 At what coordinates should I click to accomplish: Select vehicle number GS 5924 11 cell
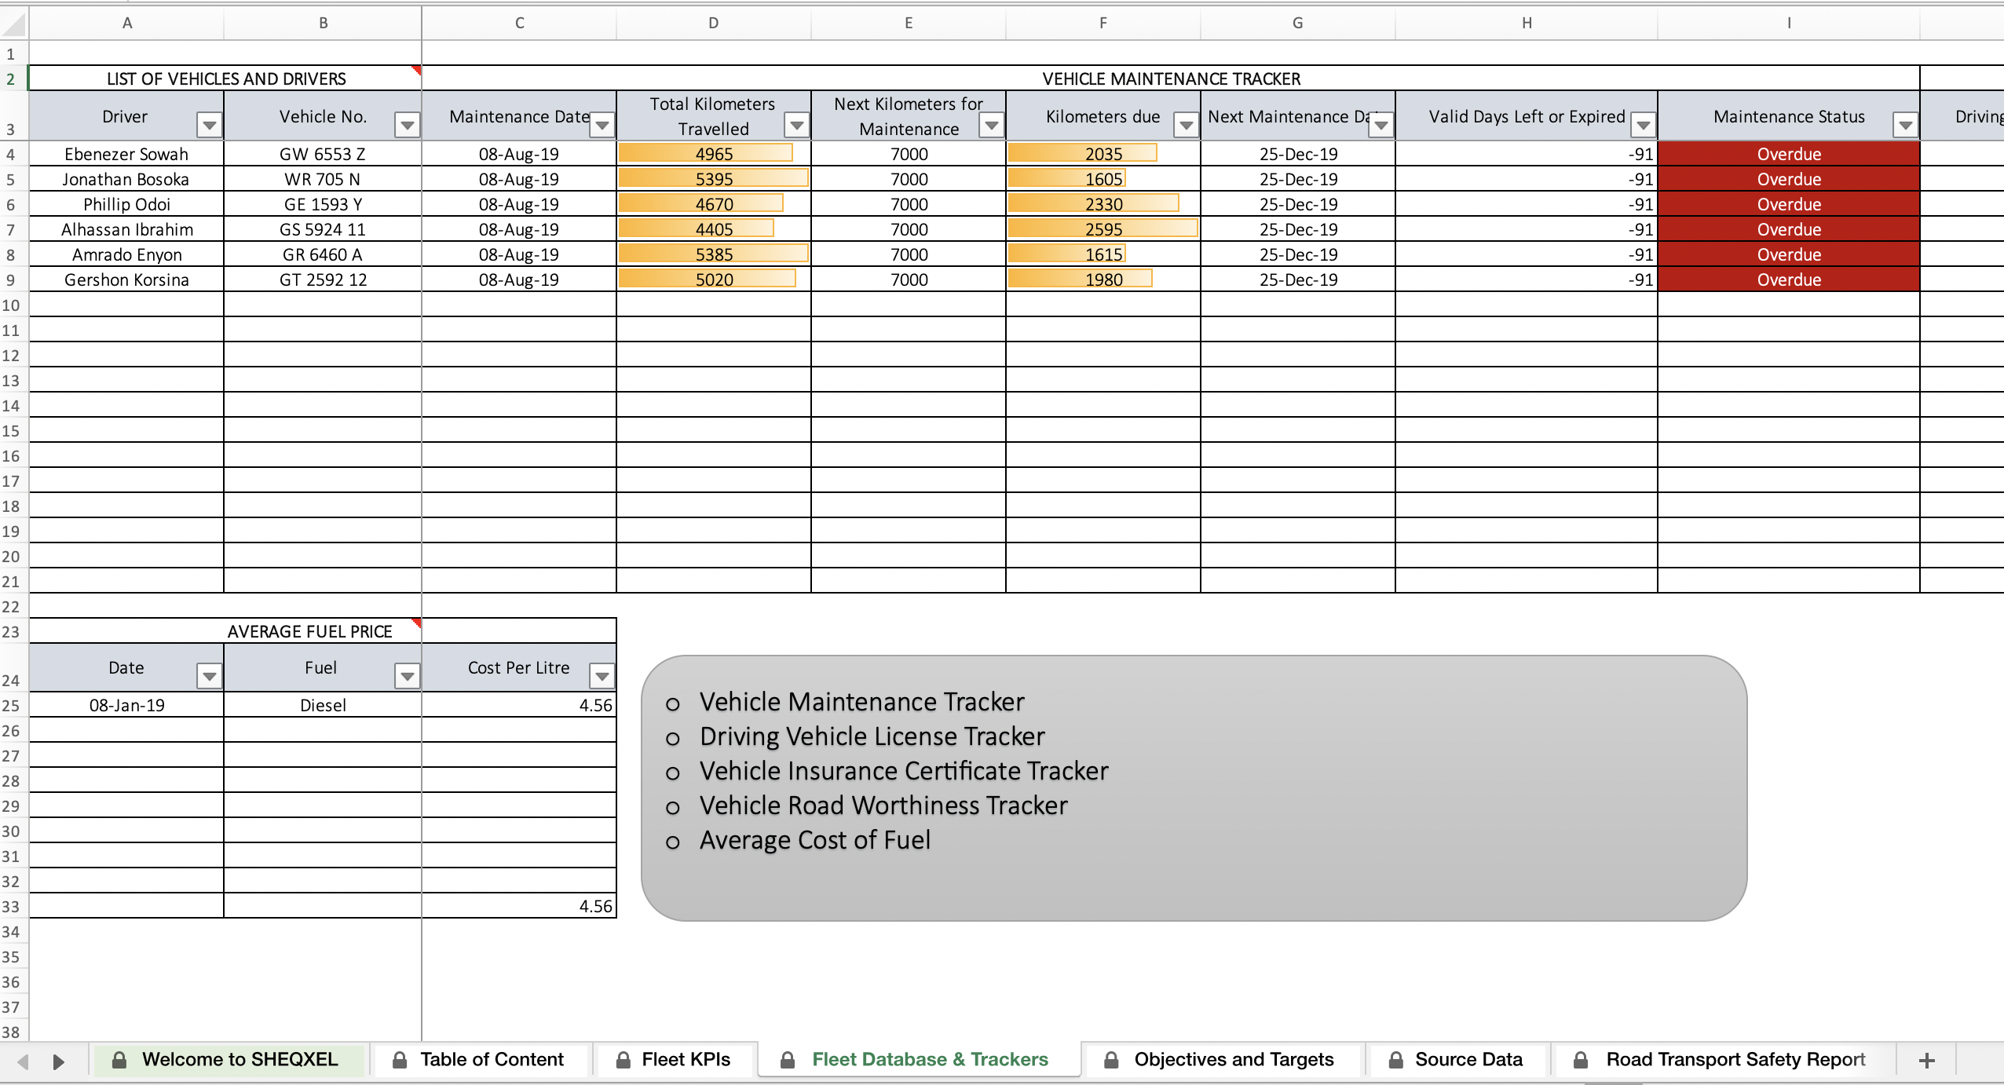pyautogui.click(x=323, y=229)
